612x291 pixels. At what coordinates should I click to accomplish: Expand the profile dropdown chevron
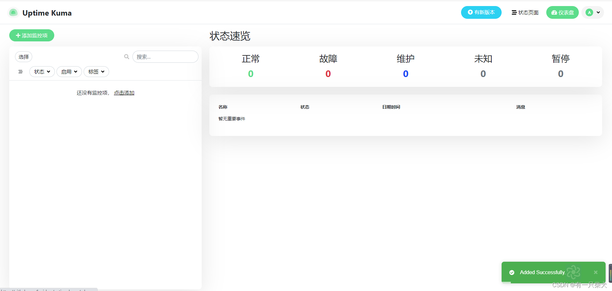click(598, 13)
